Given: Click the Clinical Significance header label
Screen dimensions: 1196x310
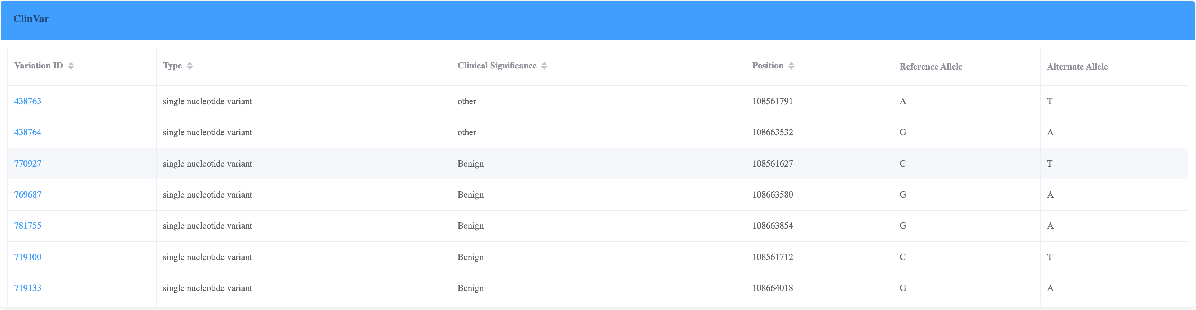Looking at the screenshot, I should pos(496,66).
